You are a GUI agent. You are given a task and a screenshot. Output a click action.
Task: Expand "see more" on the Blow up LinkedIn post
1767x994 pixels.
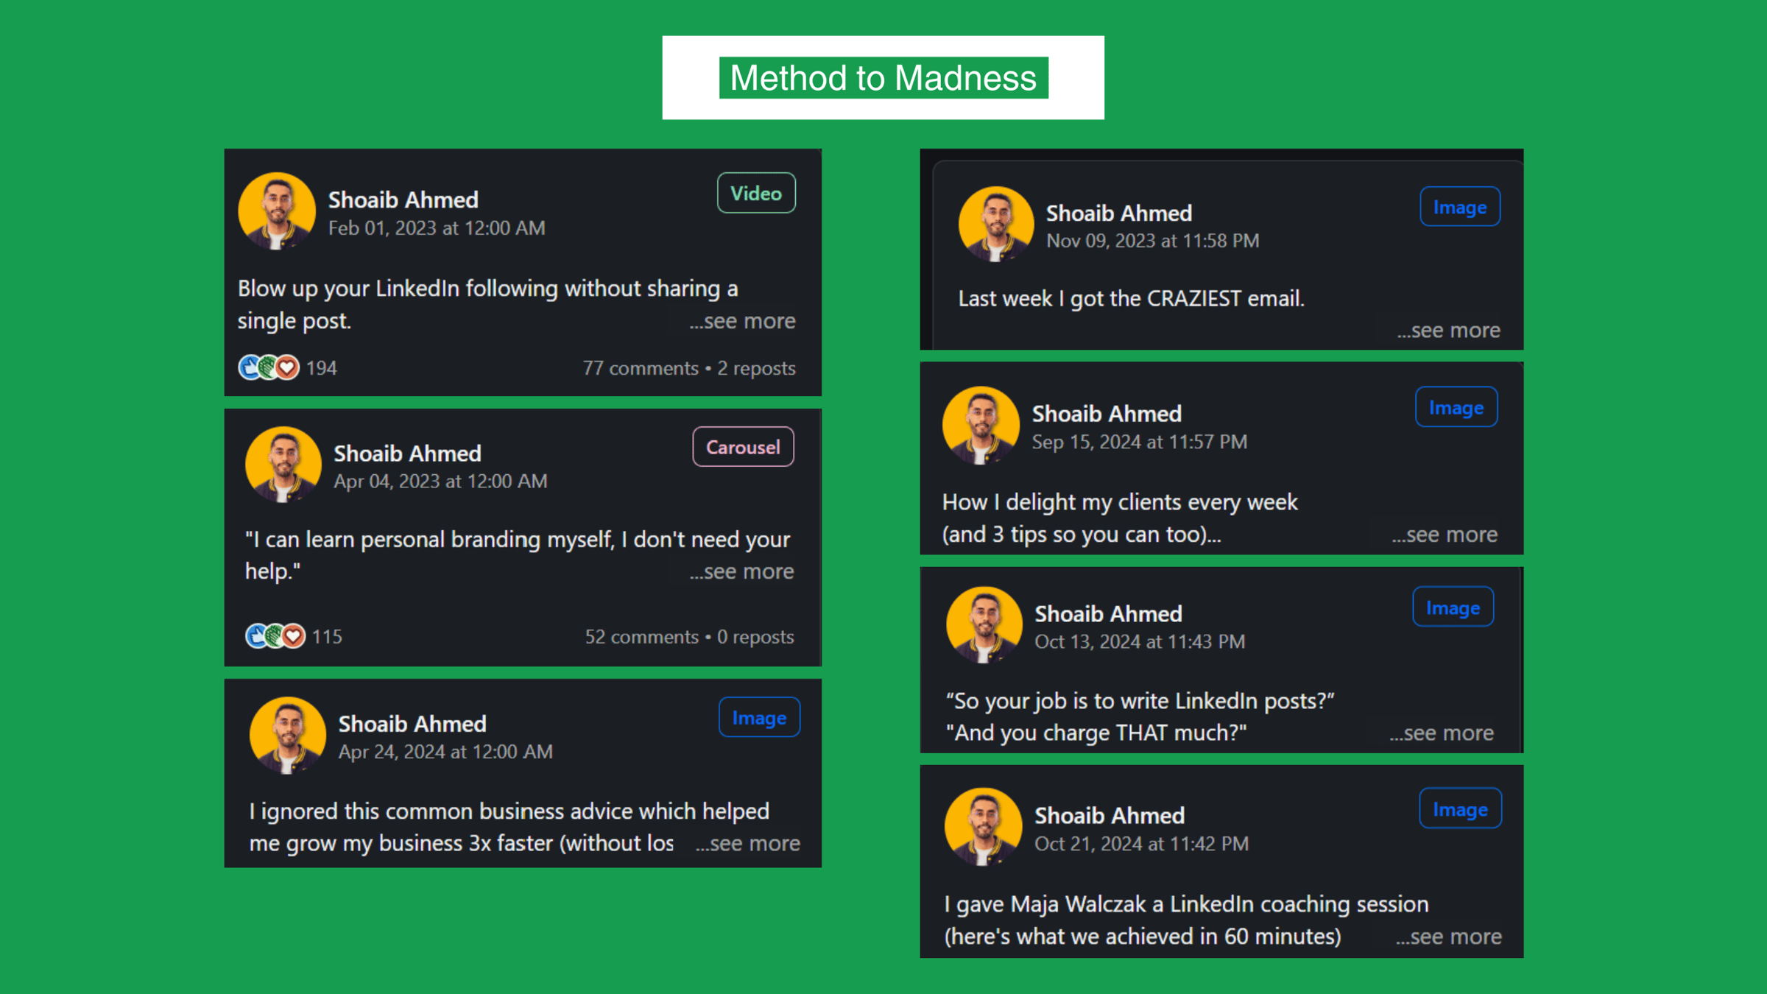(x=742, y=322)
